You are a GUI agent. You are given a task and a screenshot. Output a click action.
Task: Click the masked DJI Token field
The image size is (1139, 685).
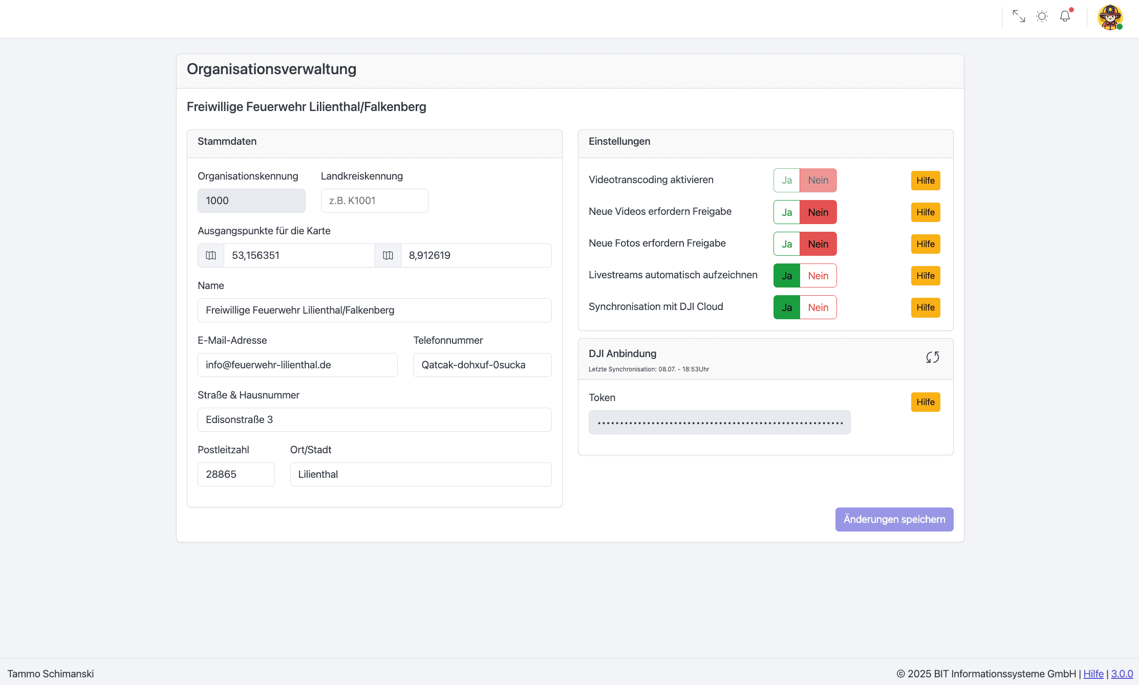point(719,423)
